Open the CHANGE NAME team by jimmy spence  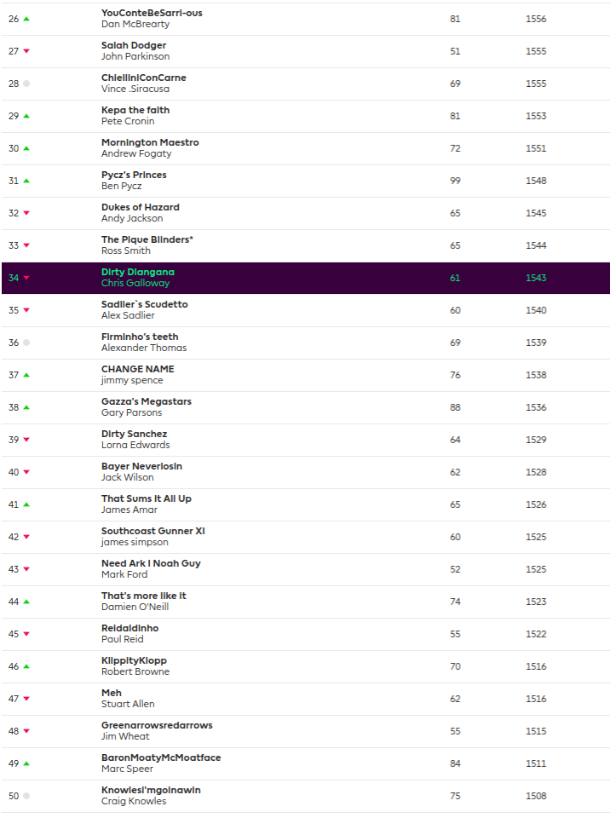(137, 370)
